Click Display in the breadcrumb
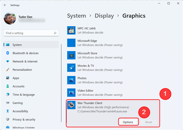 (x=104, y=16)
